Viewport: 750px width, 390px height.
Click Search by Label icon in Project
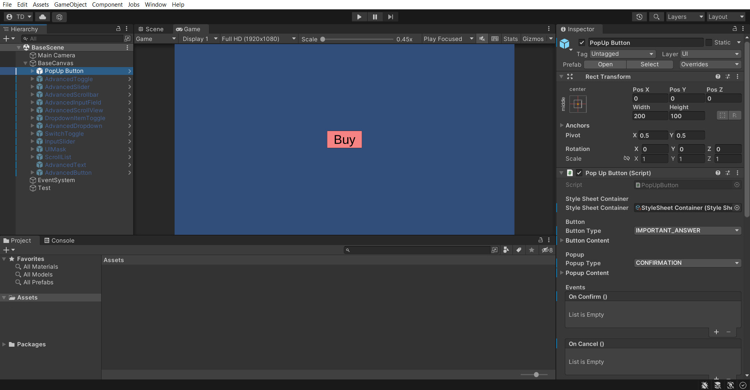519,250
